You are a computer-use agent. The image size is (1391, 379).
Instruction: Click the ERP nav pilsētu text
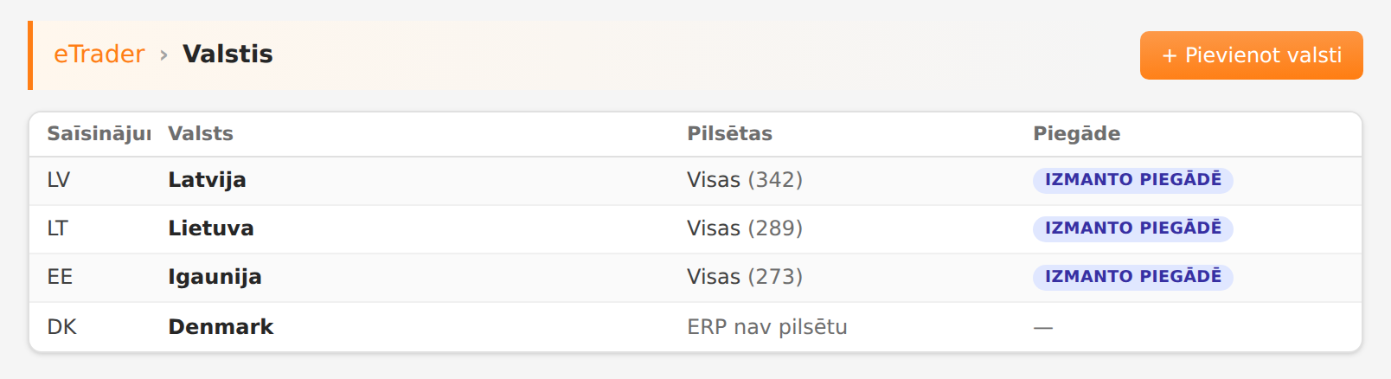point(767,327)
